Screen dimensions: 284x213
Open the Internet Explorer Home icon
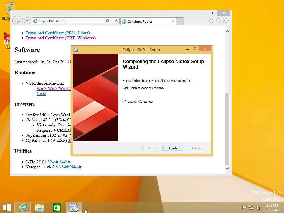pos(212,21)
